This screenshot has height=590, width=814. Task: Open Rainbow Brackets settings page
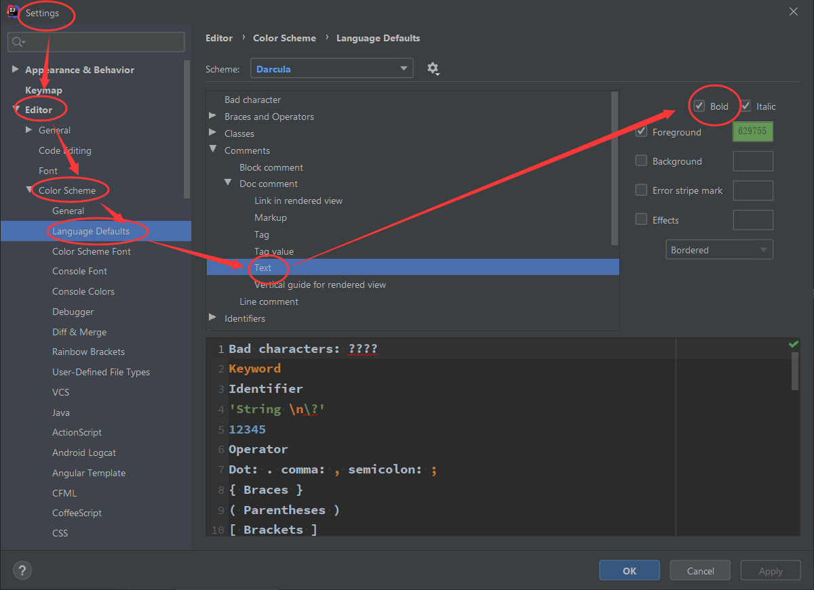pos(88,352)
